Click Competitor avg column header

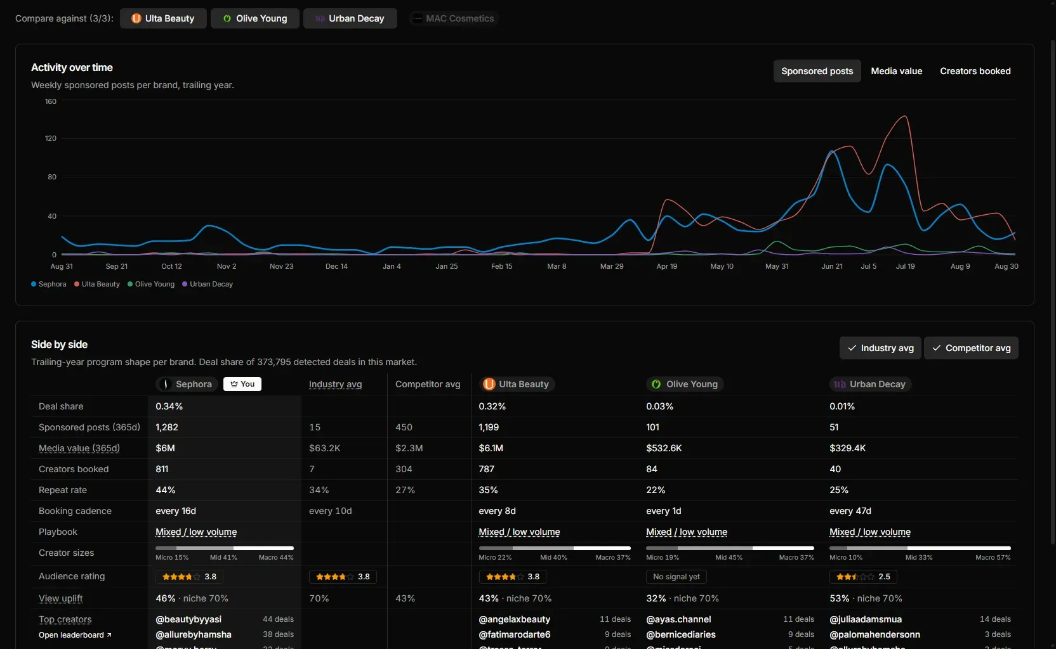428,384
